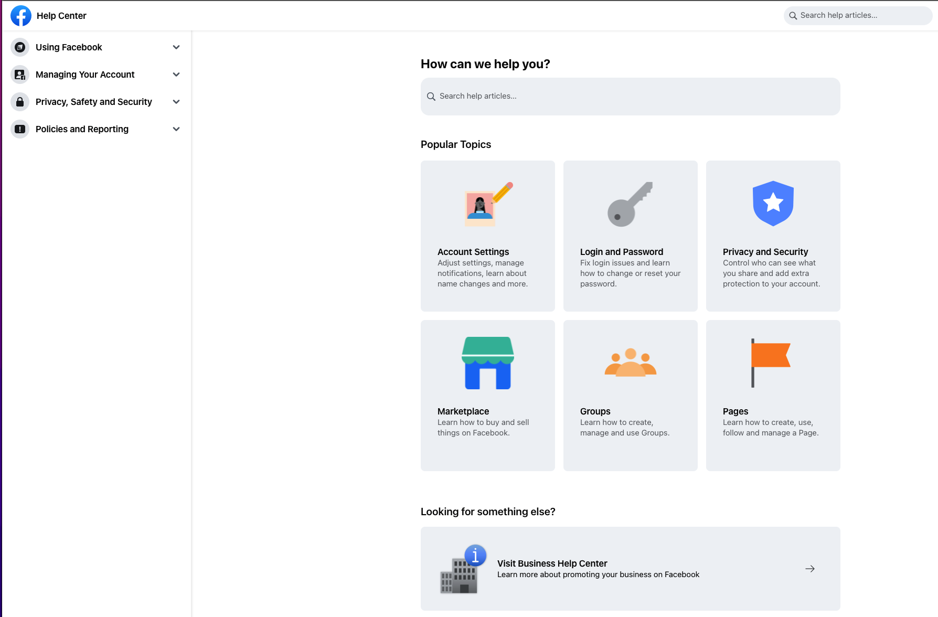This screenshot has width=938, height=617.
Task: Open Visit Business Help Center link
Action: click(552, 563)
